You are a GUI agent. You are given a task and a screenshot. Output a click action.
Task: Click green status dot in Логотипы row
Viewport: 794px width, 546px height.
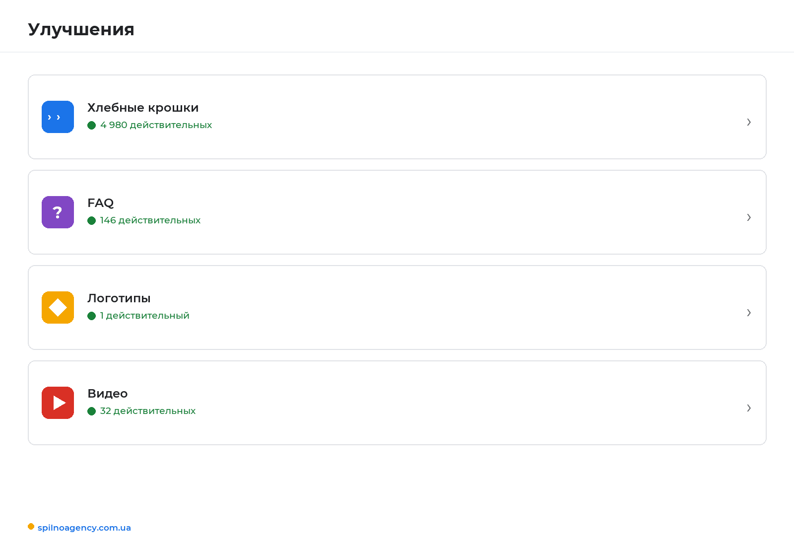click(x=91, y=316)
